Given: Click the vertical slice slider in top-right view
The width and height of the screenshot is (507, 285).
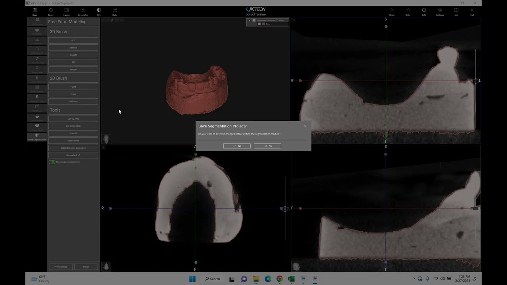Looking at the screenshot, I should pyautogui.click(x=476, y=81).
